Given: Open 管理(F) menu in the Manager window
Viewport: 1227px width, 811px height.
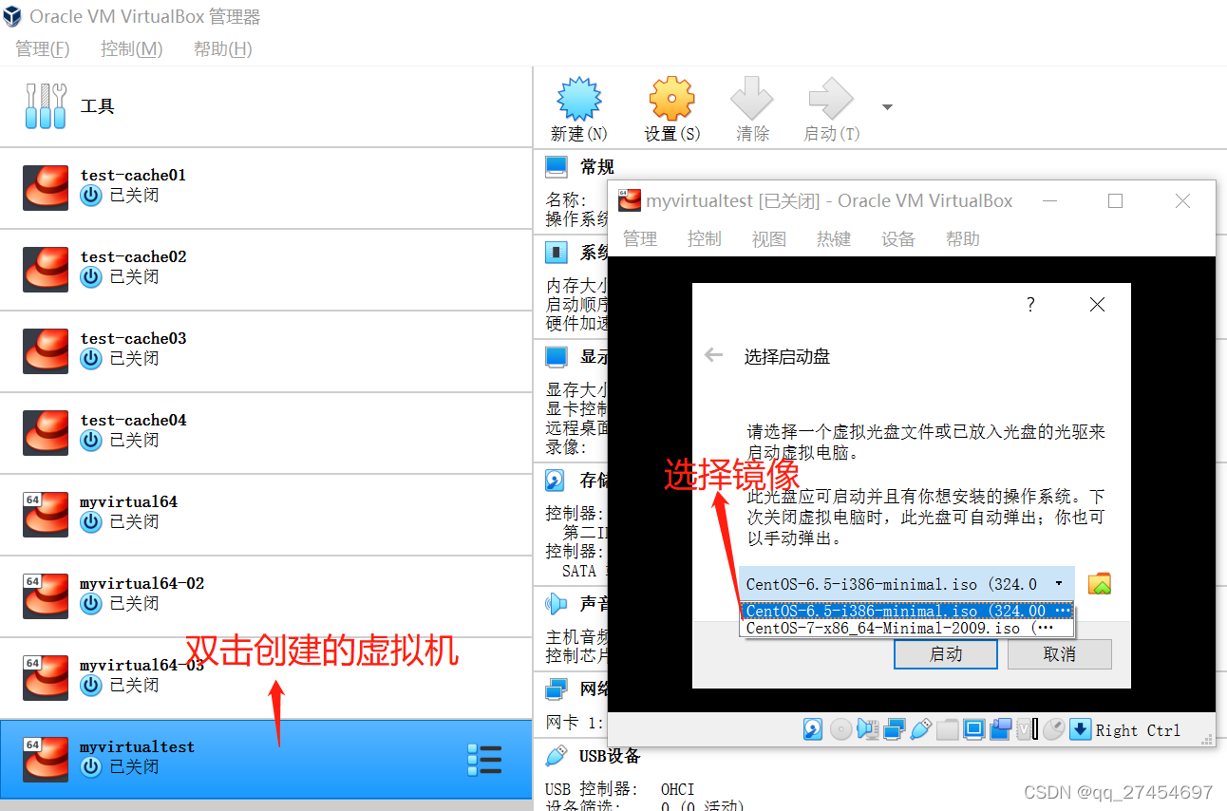Looking at the screenshot, I should click(x=43, y=48).
